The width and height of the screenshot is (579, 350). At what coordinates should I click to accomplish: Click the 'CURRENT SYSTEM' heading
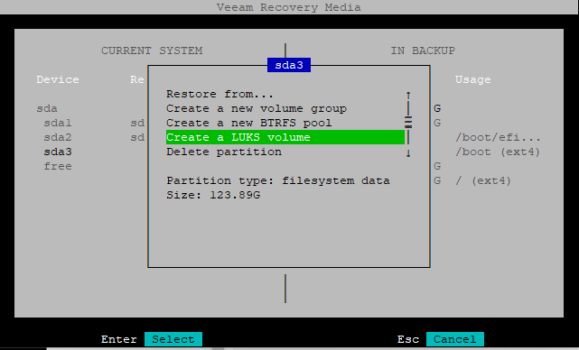tap(152, 51)
